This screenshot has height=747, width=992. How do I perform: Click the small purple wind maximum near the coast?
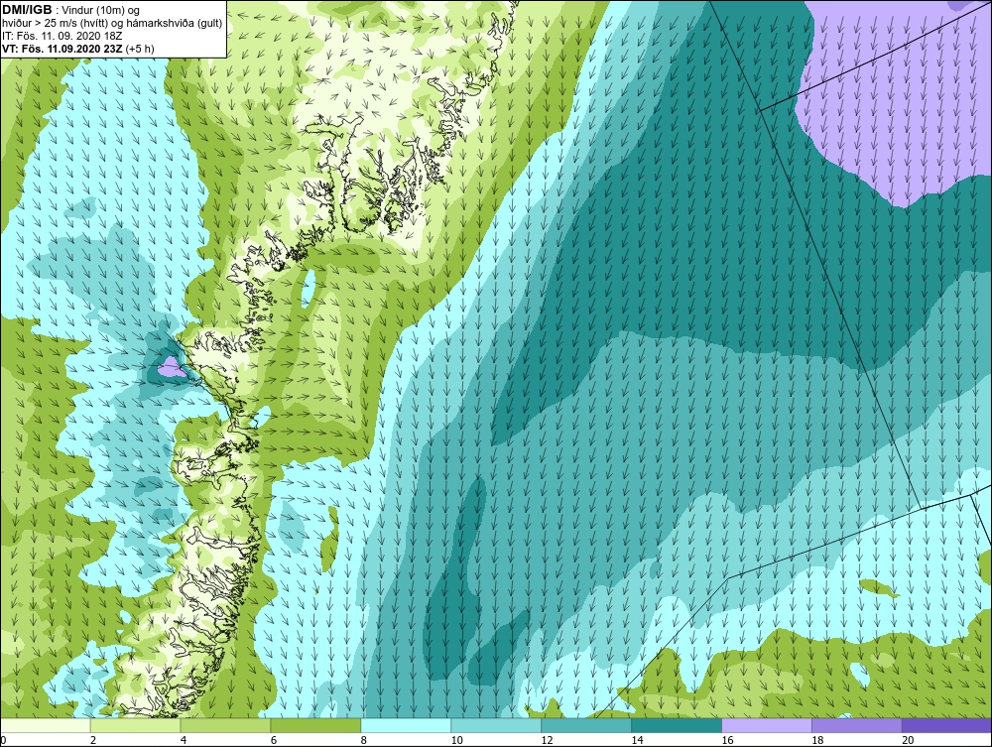[x=171, y=367]
